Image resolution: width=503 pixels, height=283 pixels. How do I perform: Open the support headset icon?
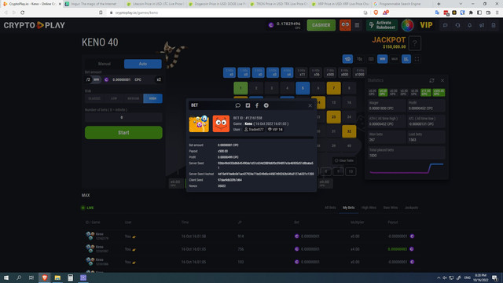coord(457,25)
